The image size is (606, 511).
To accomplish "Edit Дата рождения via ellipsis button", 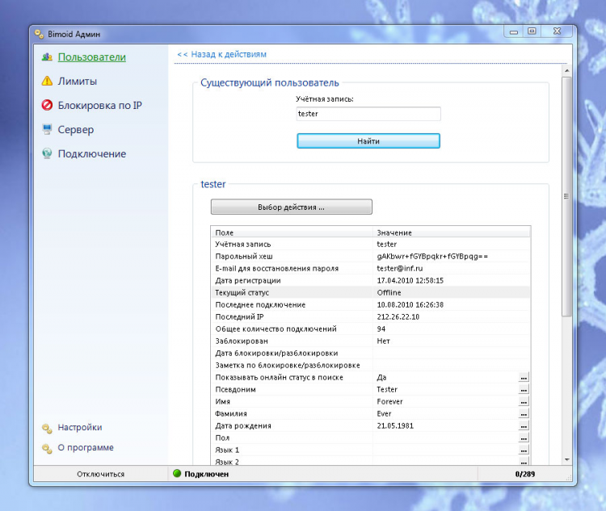I will click(x=524, y=426).
